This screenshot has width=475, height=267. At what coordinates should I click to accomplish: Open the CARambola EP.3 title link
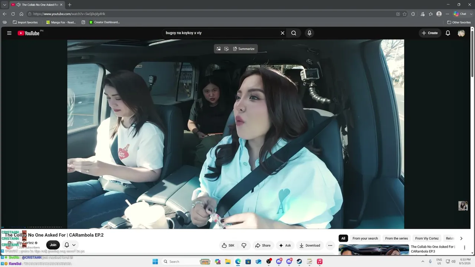pos(433,249)
